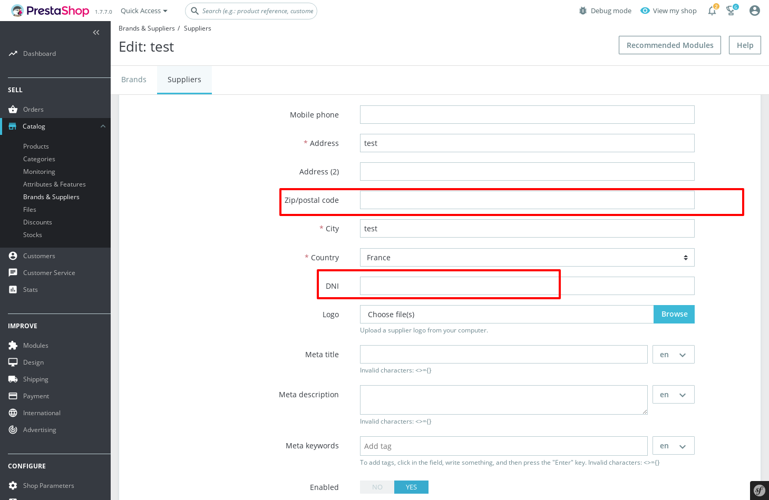Click the Help button
Viewport: 769px width, 500px height.
(745, 45)
